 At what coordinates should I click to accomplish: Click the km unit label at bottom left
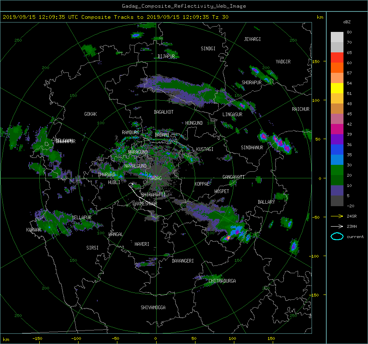6,340
